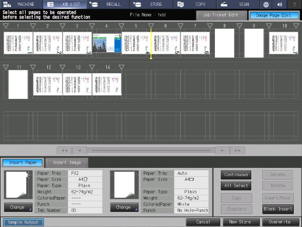Toggle All Select for pages

point(236,185)
